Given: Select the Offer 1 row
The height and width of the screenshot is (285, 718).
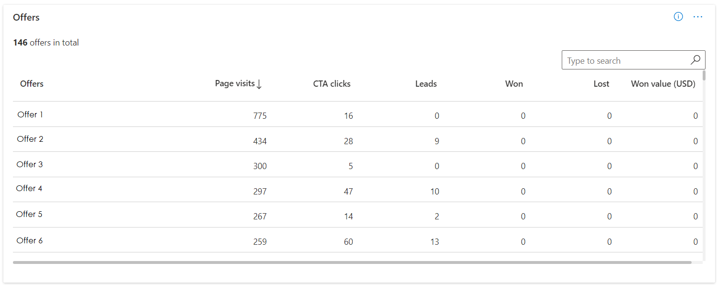Looking at the screenshot, I should (30, 114).
